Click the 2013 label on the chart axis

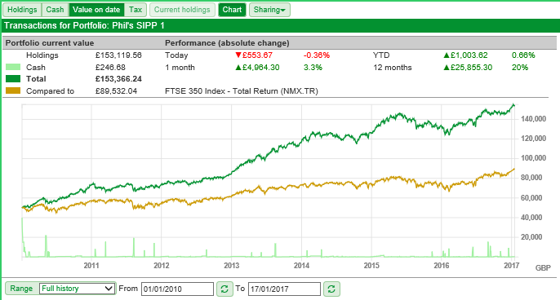(x=232, y=266)
